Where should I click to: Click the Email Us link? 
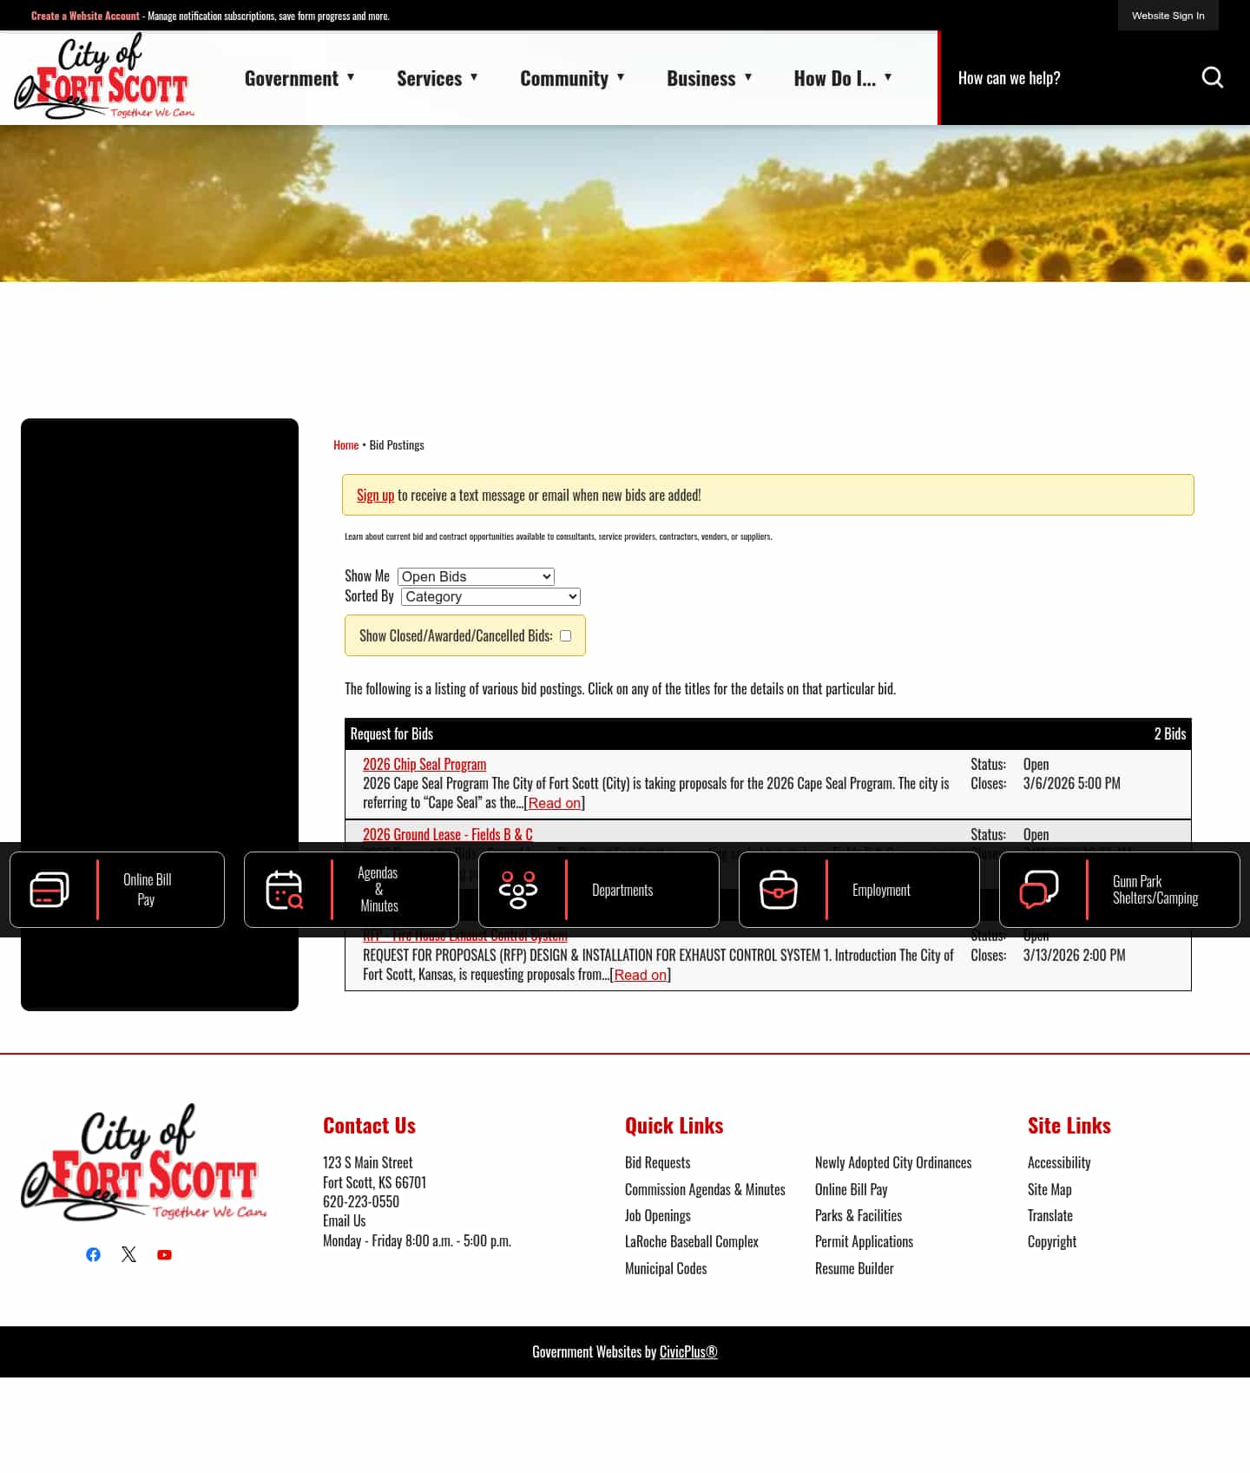[344, 1220]
